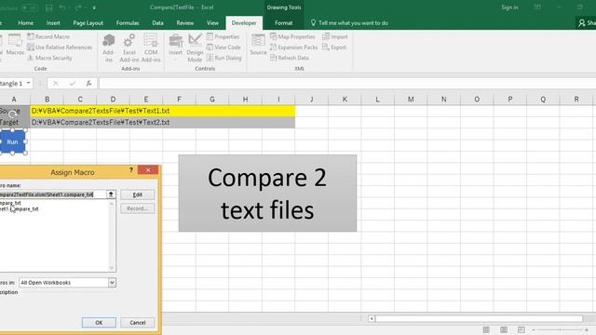Toggle Use Relative References
Image resolution: width=596 pixels, height=335 pixels.
point(60,47)
